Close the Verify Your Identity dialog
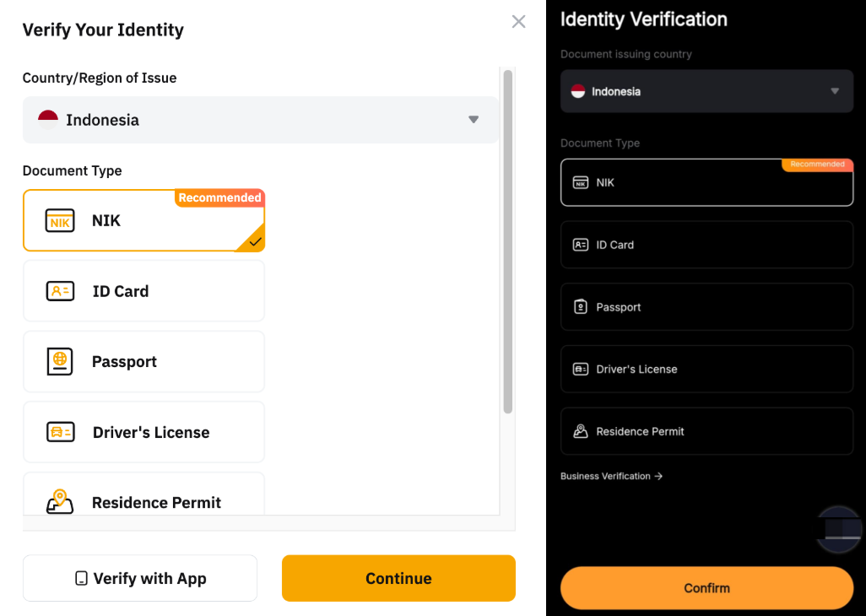Viewport: 866px width, 616px height. (518, 22)
